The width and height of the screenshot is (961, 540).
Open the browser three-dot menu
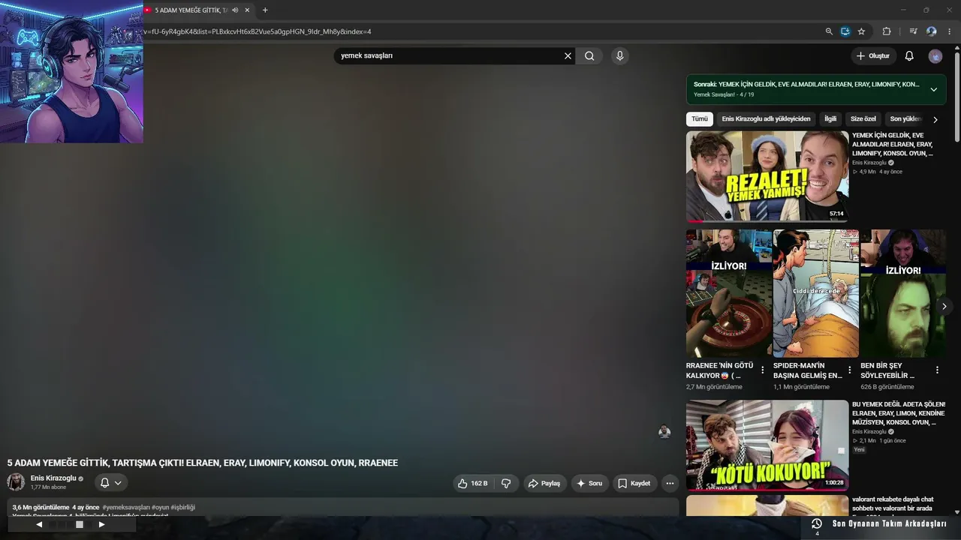tap(950, 31)
